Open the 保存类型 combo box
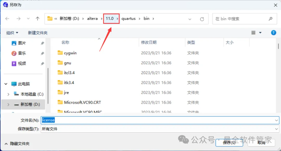 coord(160,129)
